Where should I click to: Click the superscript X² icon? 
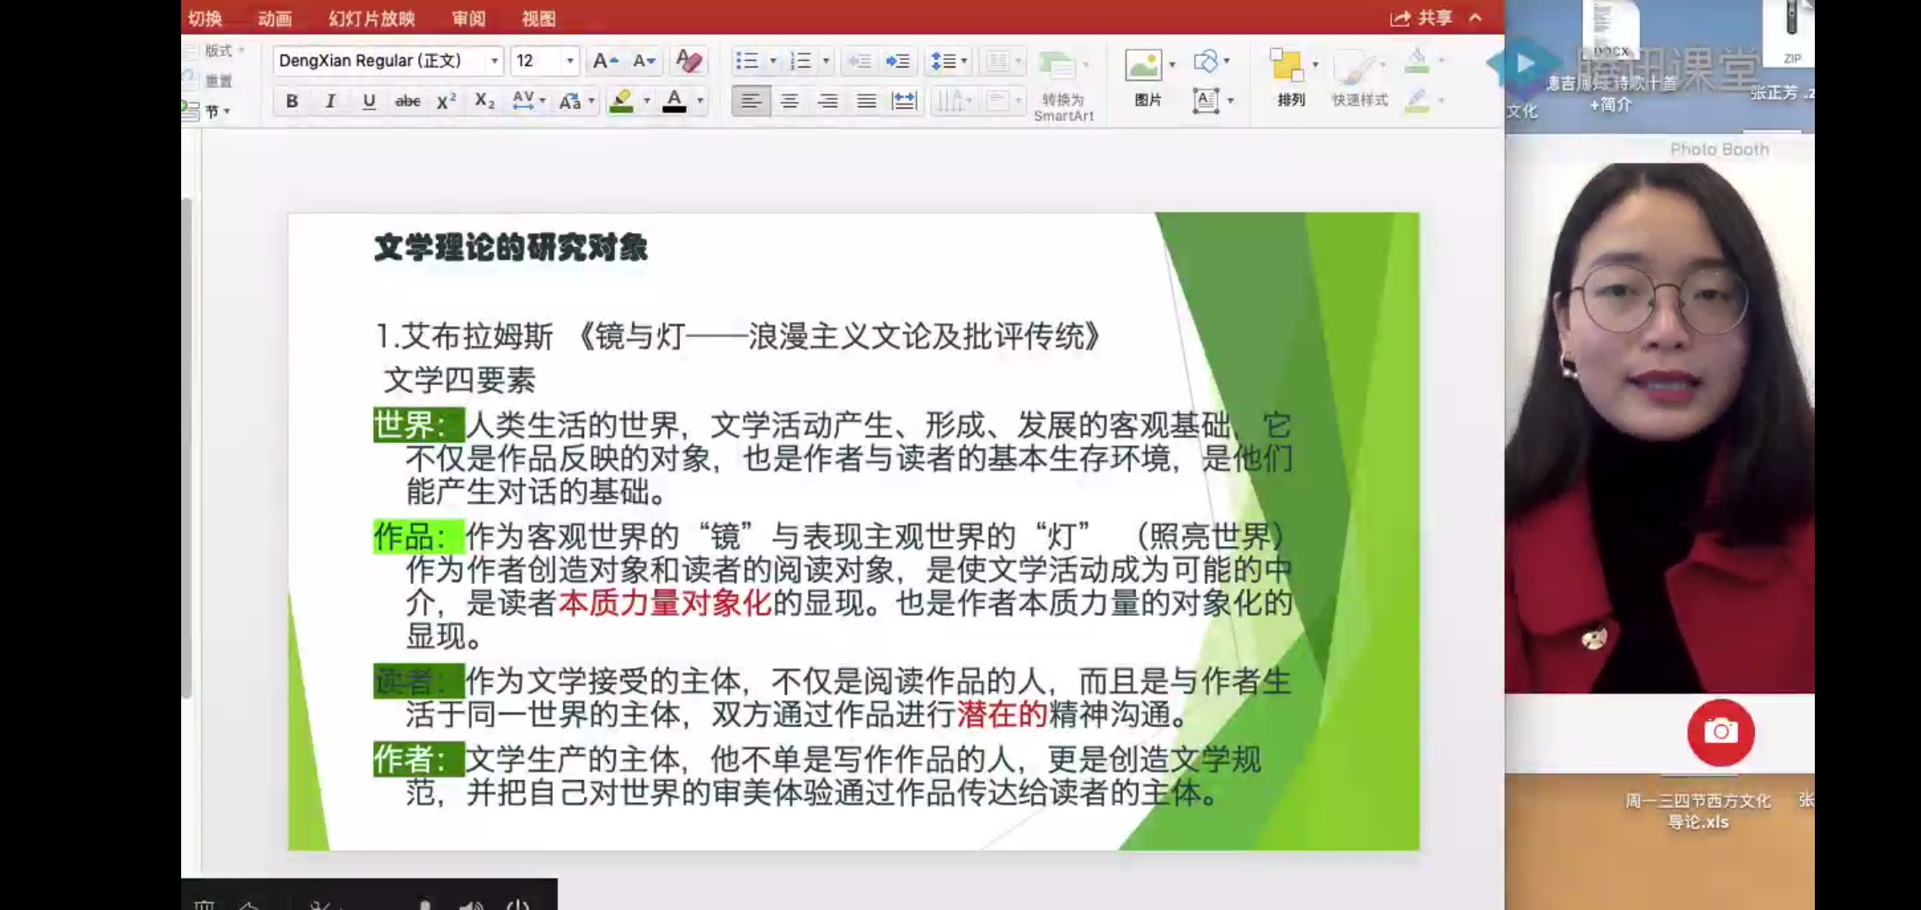(x=446, y=101)
